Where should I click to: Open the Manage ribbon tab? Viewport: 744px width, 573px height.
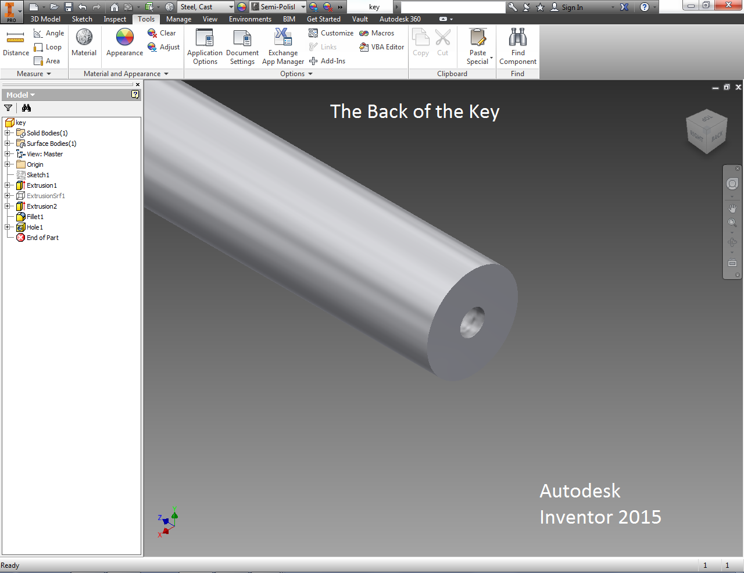click(178, 19)
